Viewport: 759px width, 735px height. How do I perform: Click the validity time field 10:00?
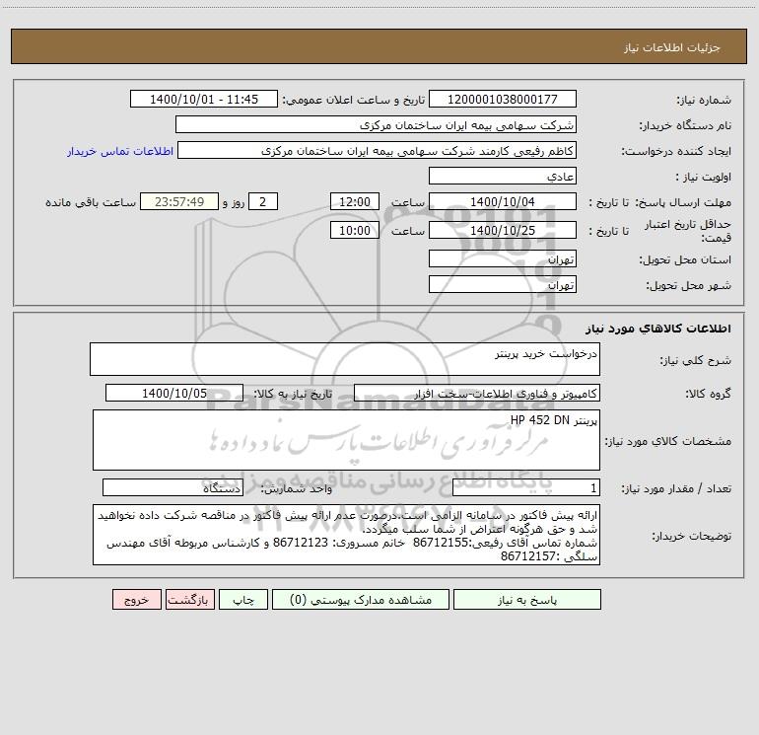click(354, 230)
